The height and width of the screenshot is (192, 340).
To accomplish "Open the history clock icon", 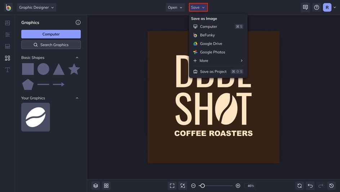I will coord(331,186).
